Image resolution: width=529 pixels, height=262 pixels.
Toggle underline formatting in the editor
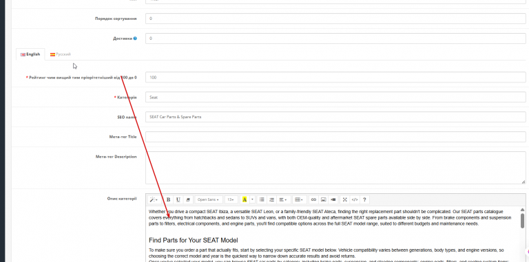click(178, 199)
